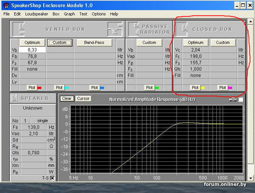Click the car icon above graph
255x193 pixels.
pos(233,99)
